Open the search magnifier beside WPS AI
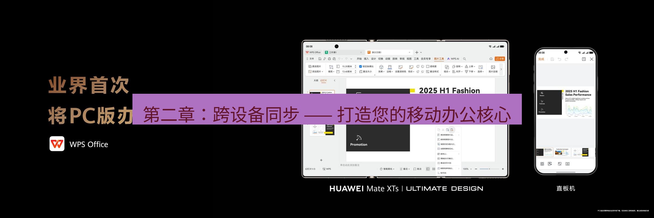Screen dimensions: 654x218 pos(465,59)
